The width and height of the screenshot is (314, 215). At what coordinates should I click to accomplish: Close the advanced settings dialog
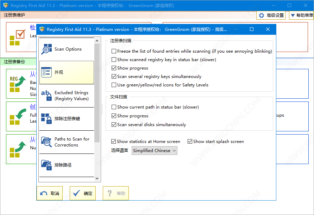pos(268,30)
